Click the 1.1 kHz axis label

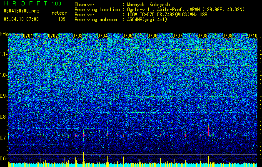[x=3, y=54]
